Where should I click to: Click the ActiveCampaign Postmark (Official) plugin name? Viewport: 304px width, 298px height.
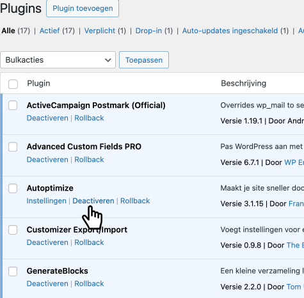coord(96,106)
